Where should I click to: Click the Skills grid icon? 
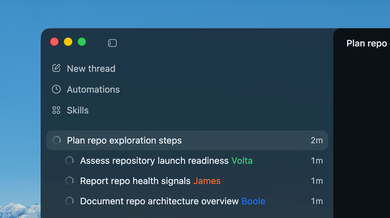[x=56, y=110]
